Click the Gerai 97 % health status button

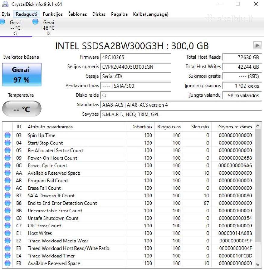click(22, 74)
